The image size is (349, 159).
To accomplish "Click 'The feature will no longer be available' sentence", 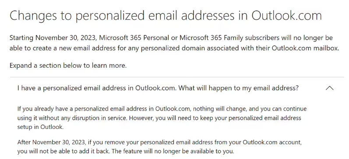I will 173,152.
